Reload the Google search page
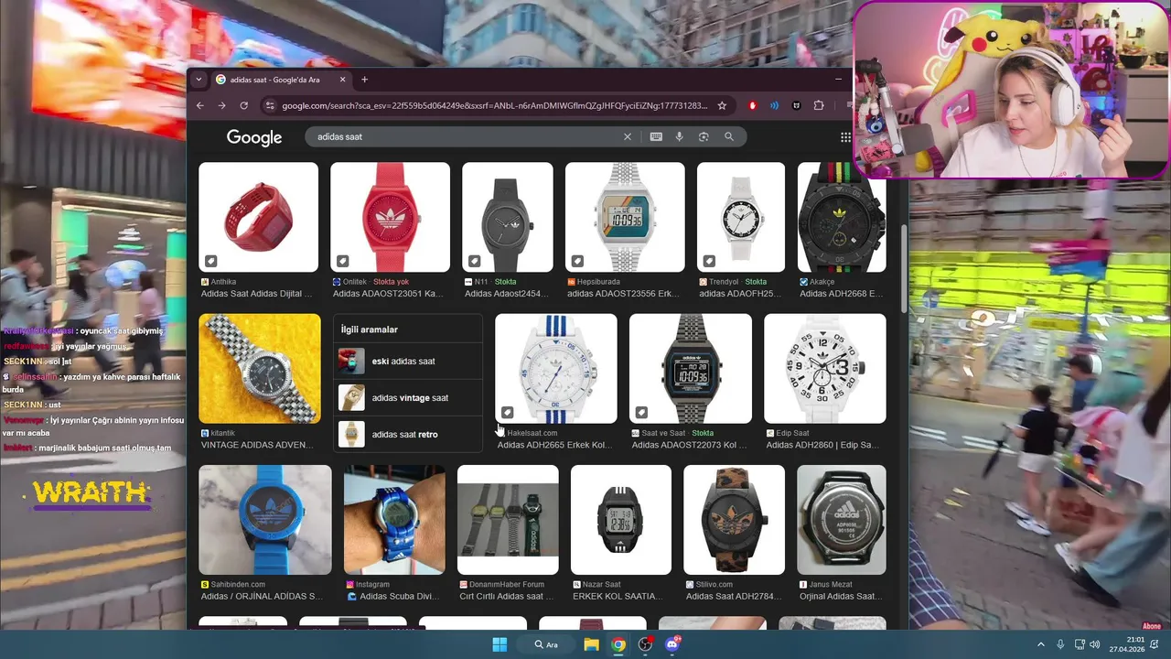 coord(243,105)
